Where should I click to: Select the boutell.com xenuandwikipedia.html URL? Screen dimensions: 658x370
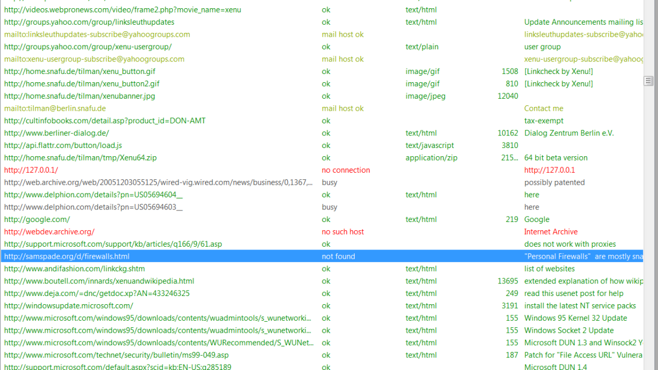[x=99, y=281]
